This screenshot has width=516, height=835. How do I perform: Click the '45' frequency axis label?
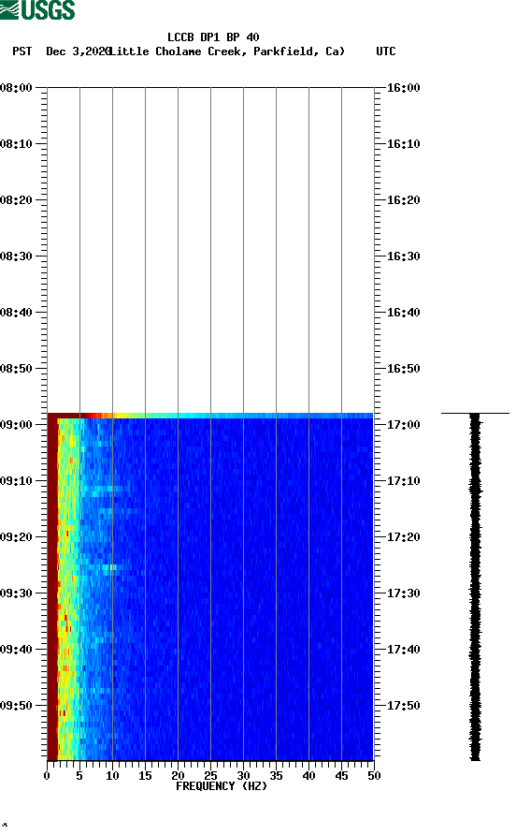(x=341, y=776)
